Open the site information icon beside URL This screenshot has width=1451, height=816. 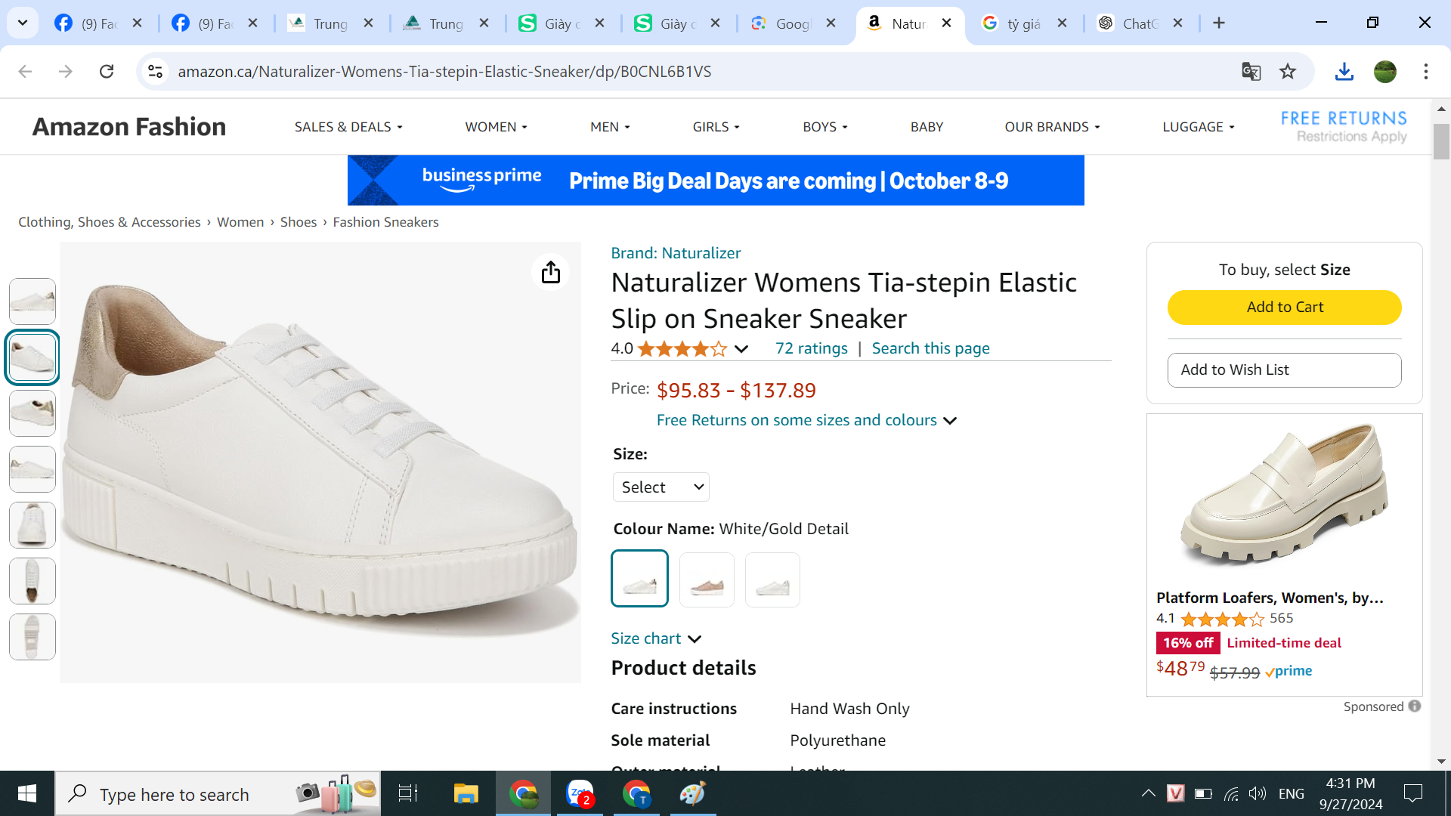[x=155, y=71]
